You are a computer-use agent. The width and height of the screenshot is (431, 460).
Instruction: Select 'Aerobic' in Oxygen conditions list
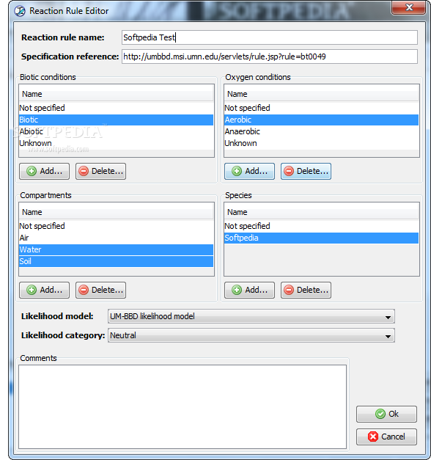point(321,120)
